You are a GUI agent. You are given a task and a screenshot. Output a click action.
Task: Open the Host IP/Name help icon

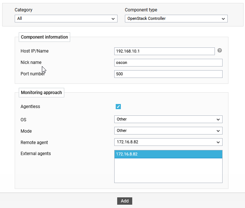(220, 50)
